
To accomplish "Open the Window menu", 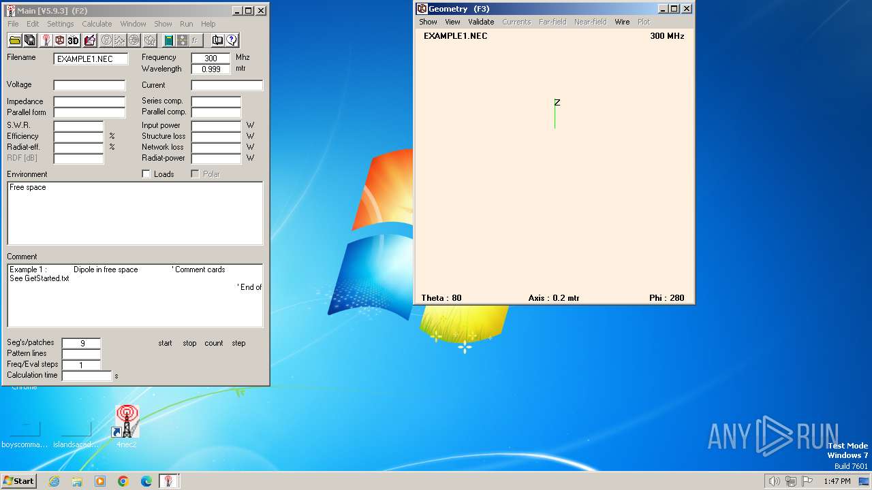I will pyautogui.click(x=133, y=24).
